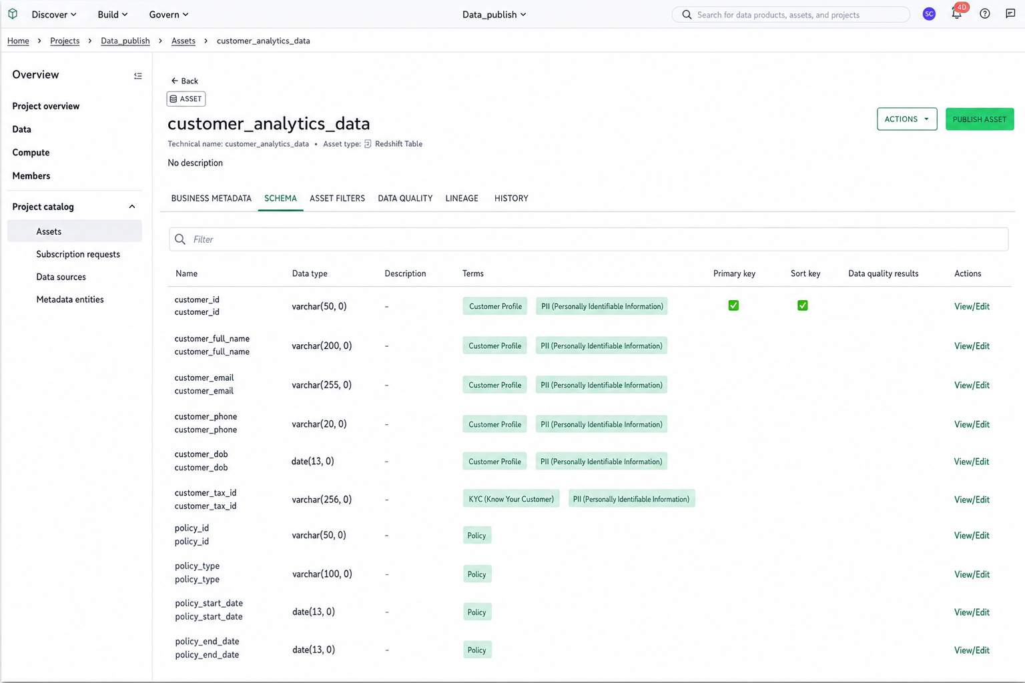Click View/Edit for customer_email row
Viewport: 1025px width, 683px height.
coord(972,386)
